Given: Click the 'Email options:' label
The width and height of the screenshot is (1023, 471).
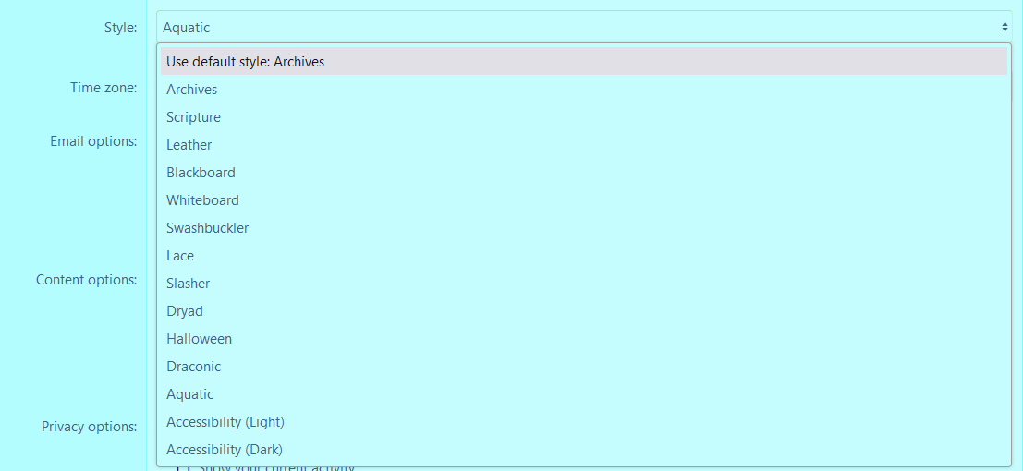Looking at the screenshot, I should [94, 141].
